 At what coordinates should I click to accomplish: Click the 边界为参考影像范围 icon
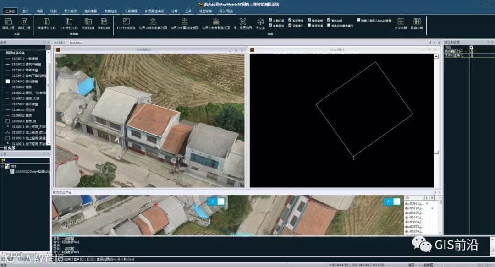point(216,22)
